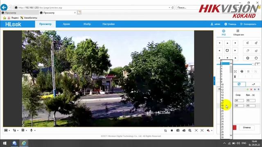Select preset 30 in the dropdown list
The width and height of the screenshot is (262, 147).
coord(225,137)
